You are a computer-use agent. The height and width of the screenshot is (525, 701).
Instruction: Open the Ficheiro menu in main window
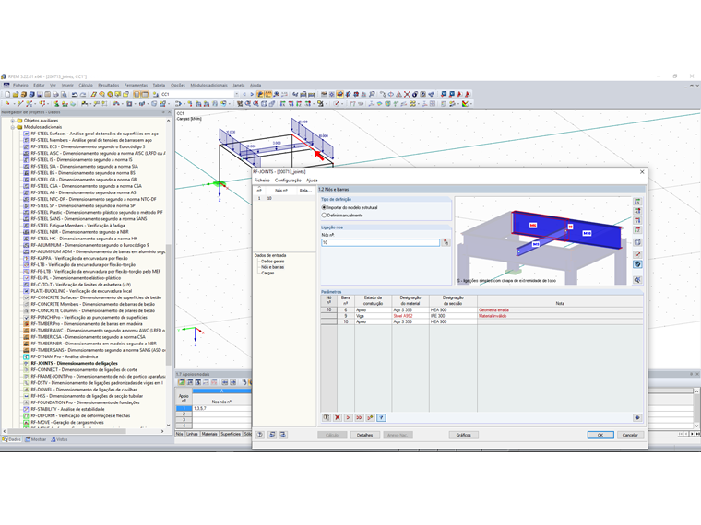tap(20, 86)
